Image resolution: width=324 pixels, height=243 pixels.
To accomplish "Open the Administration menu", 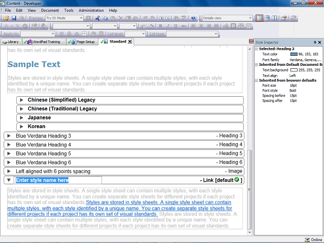I will (x=91, y=10).
